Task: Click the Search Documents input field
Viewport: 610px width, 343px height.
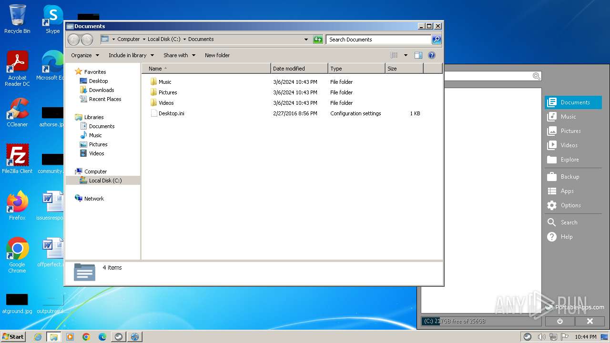Action: coord(379,40)
